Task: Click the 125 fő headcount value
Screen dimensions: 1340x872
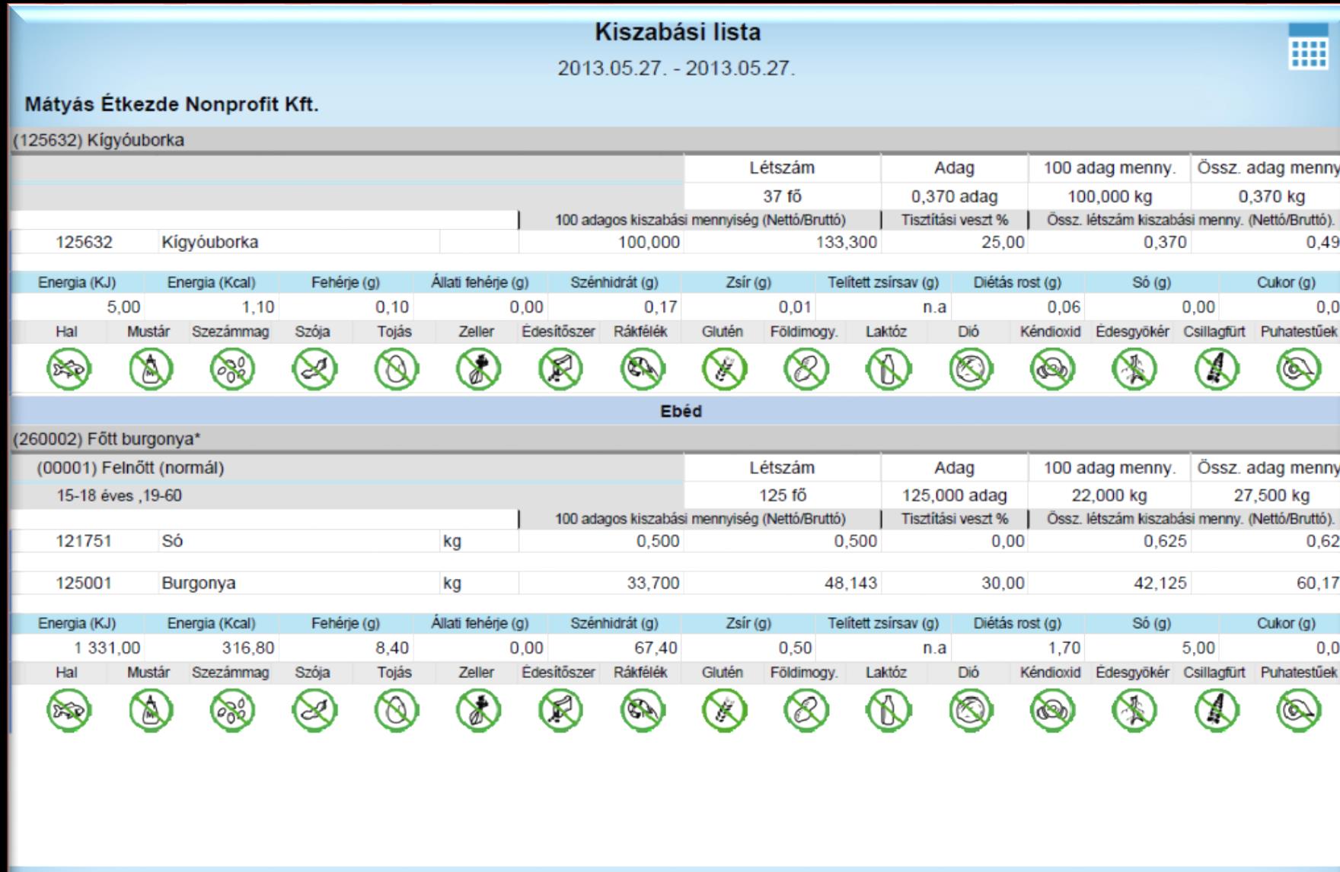Action: pos(782,495)
